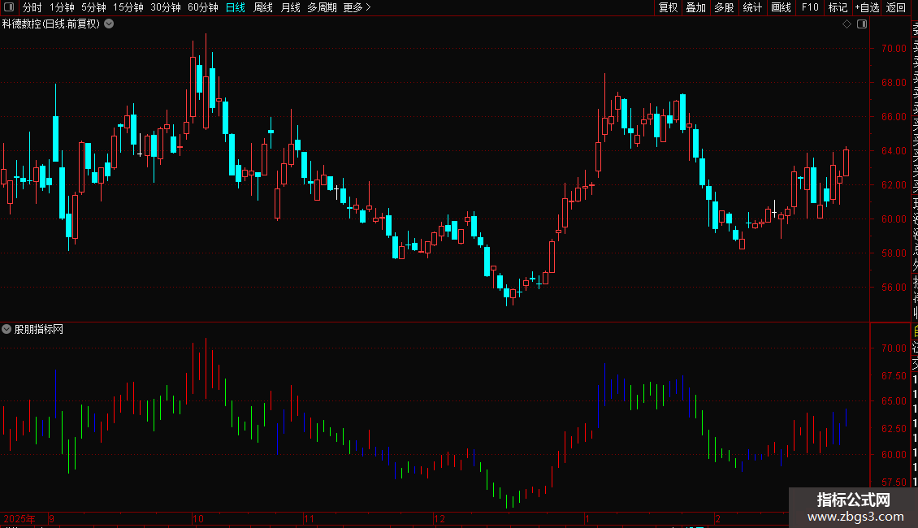
Task: Click 66.00 on main price axis
Action: pos(894,116)
